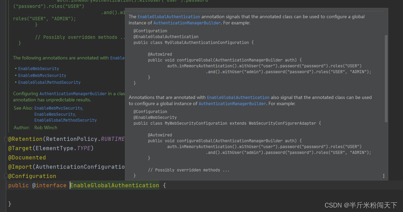Click the EnableWebSecurity bullet link
Viewport: 403px width, 212px height.
[38, 68]
